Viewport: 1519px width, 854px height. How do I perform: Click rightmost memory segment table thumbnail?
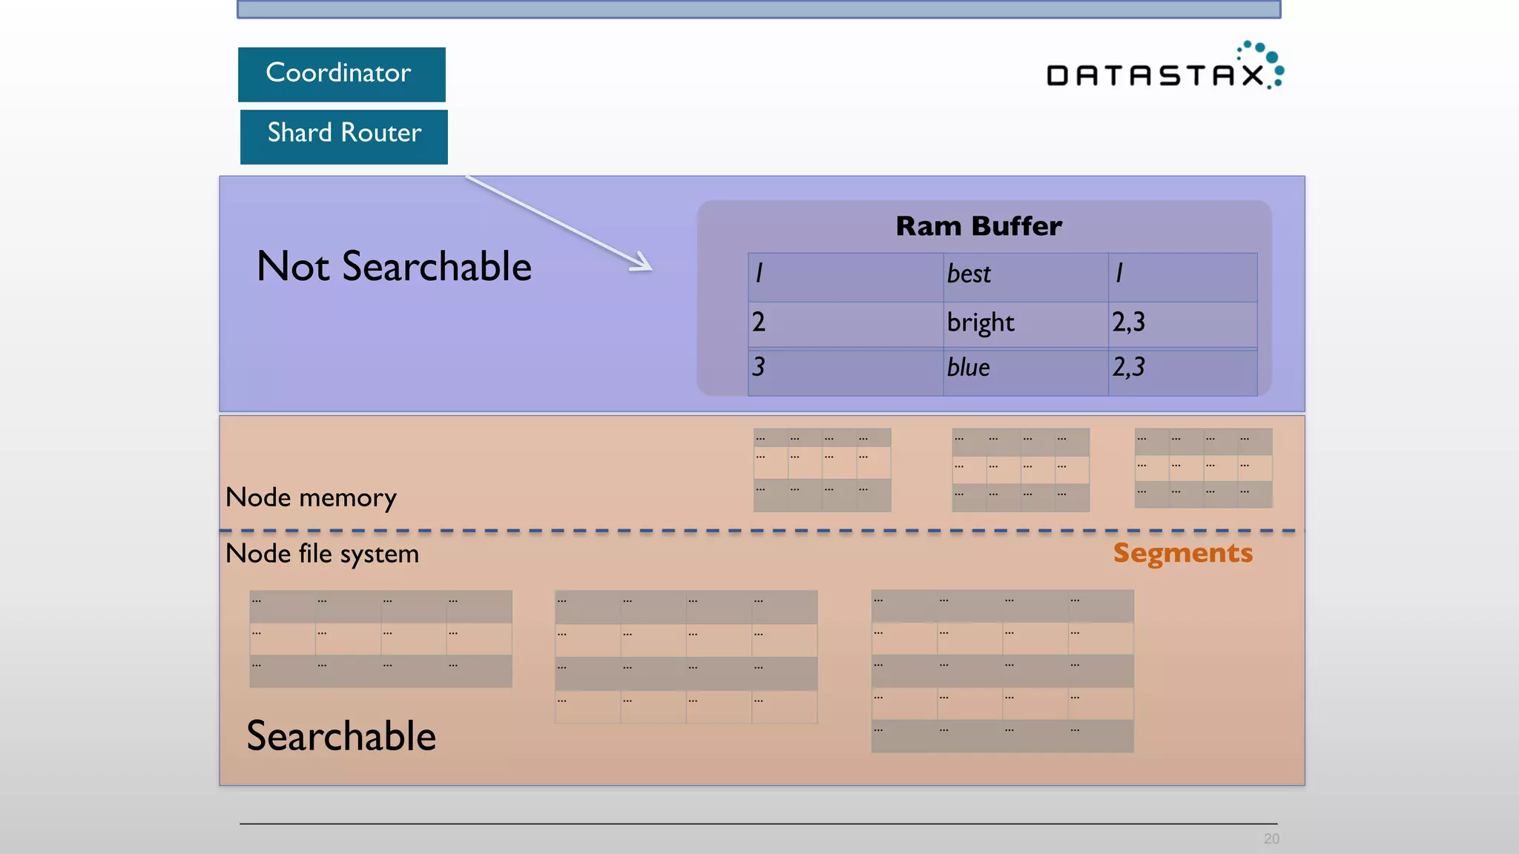[x=1203, y=469]
